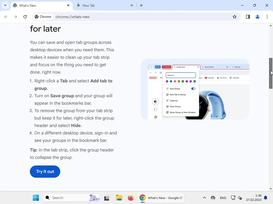
Task: Click the tab groups illustration image
Action: click(x=195, y=89)
